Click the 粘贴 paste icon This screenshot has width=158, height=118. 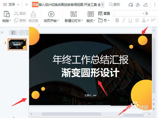point(7,14)
